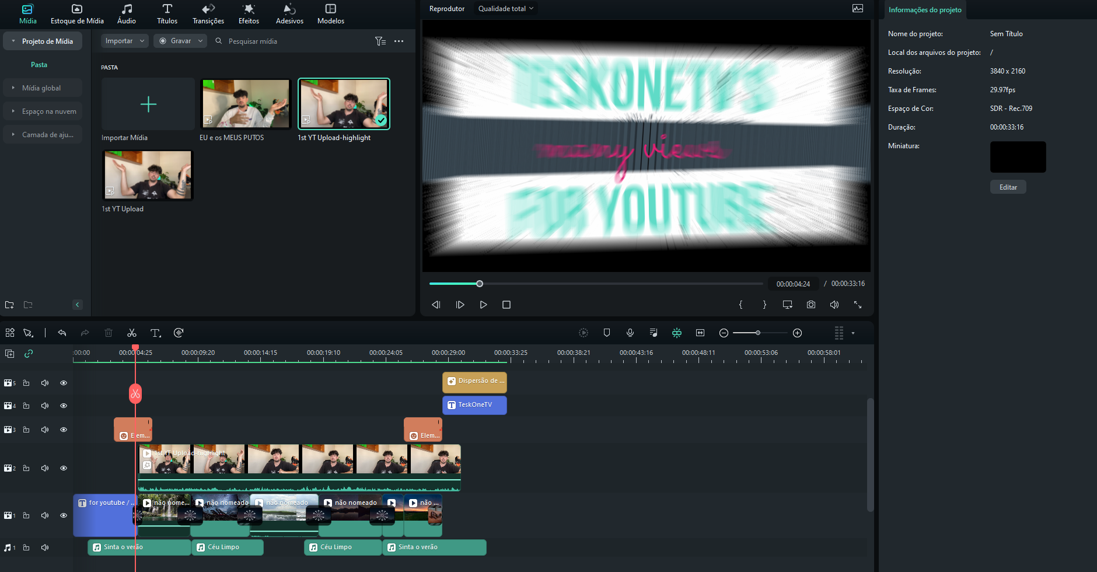Hide video track 2 with its eye icon

(x=64, y=468)
